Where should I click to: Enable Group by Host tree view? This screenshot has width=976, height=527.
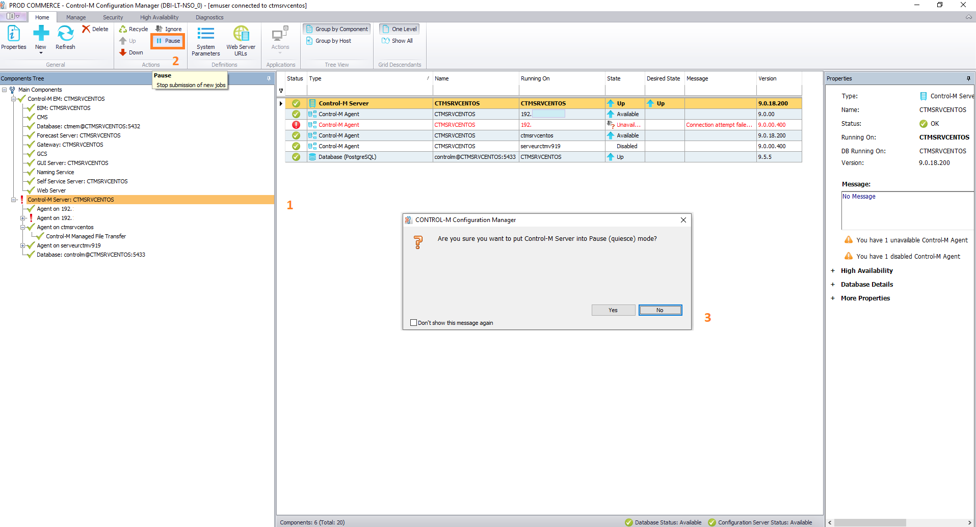tap(329, 41)
